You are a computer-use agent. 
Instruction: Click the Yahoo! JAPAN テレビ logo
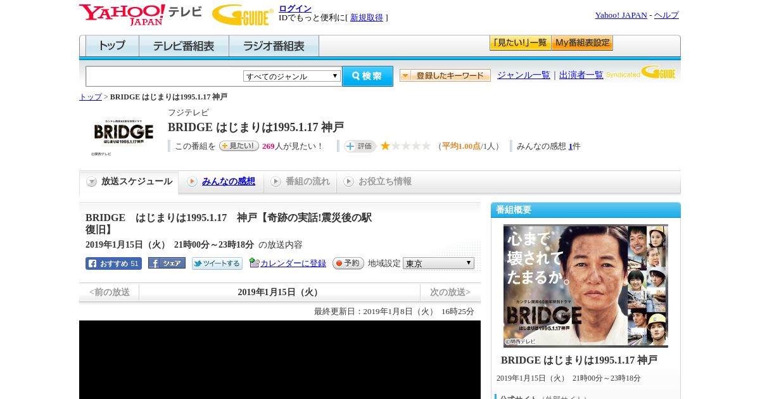(x=141, y=15)
